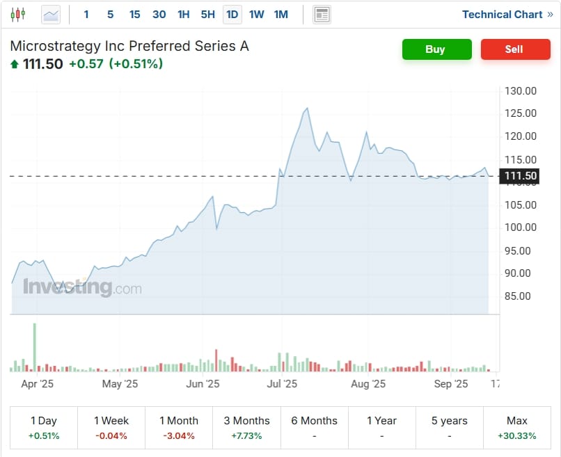Click the 130.00 price axis label
This screenshot has height=457, width=561.
pos(521,91)
